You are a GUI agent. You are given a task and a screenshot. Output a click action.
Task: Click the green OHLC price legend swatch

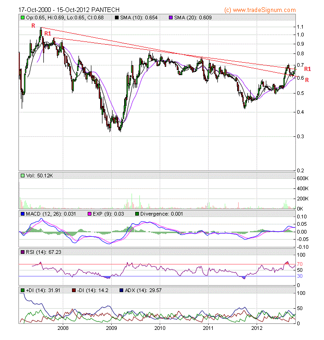point(22,18)
